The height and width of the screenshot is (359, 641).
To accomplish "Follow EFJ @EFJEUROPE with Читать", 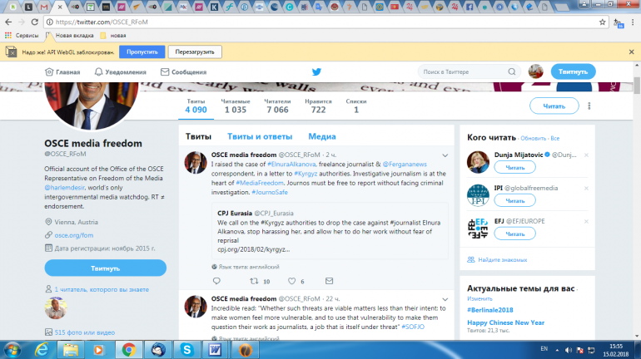I will click(514, 234).
